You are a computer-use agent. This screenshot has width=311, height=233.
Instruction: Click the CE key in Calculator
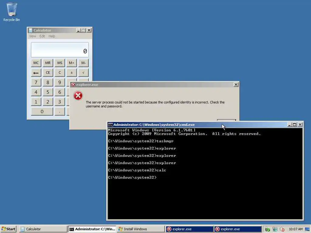coord(48,73)
